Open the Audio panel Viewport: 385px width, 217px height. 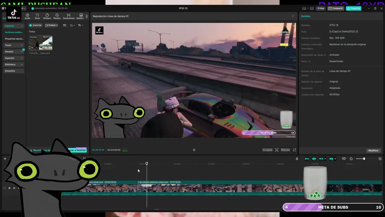(27, 16)
